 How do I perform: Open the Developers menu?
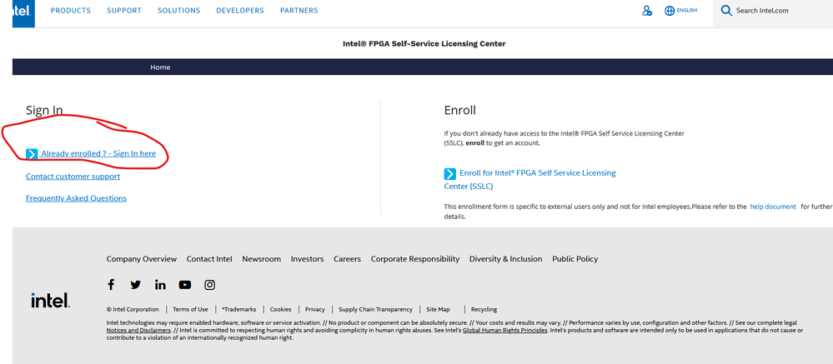tap(240, 11)
